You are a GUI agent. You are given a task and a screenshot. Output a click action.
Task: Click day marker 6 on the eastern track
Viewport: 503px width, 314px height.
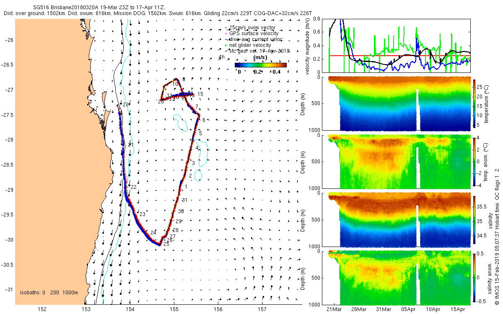pos(204,120)
